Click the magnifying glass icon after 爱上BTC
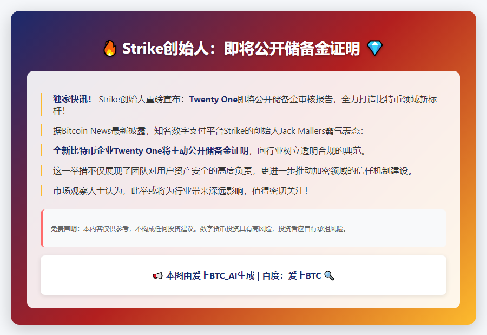 click(329, 275)
